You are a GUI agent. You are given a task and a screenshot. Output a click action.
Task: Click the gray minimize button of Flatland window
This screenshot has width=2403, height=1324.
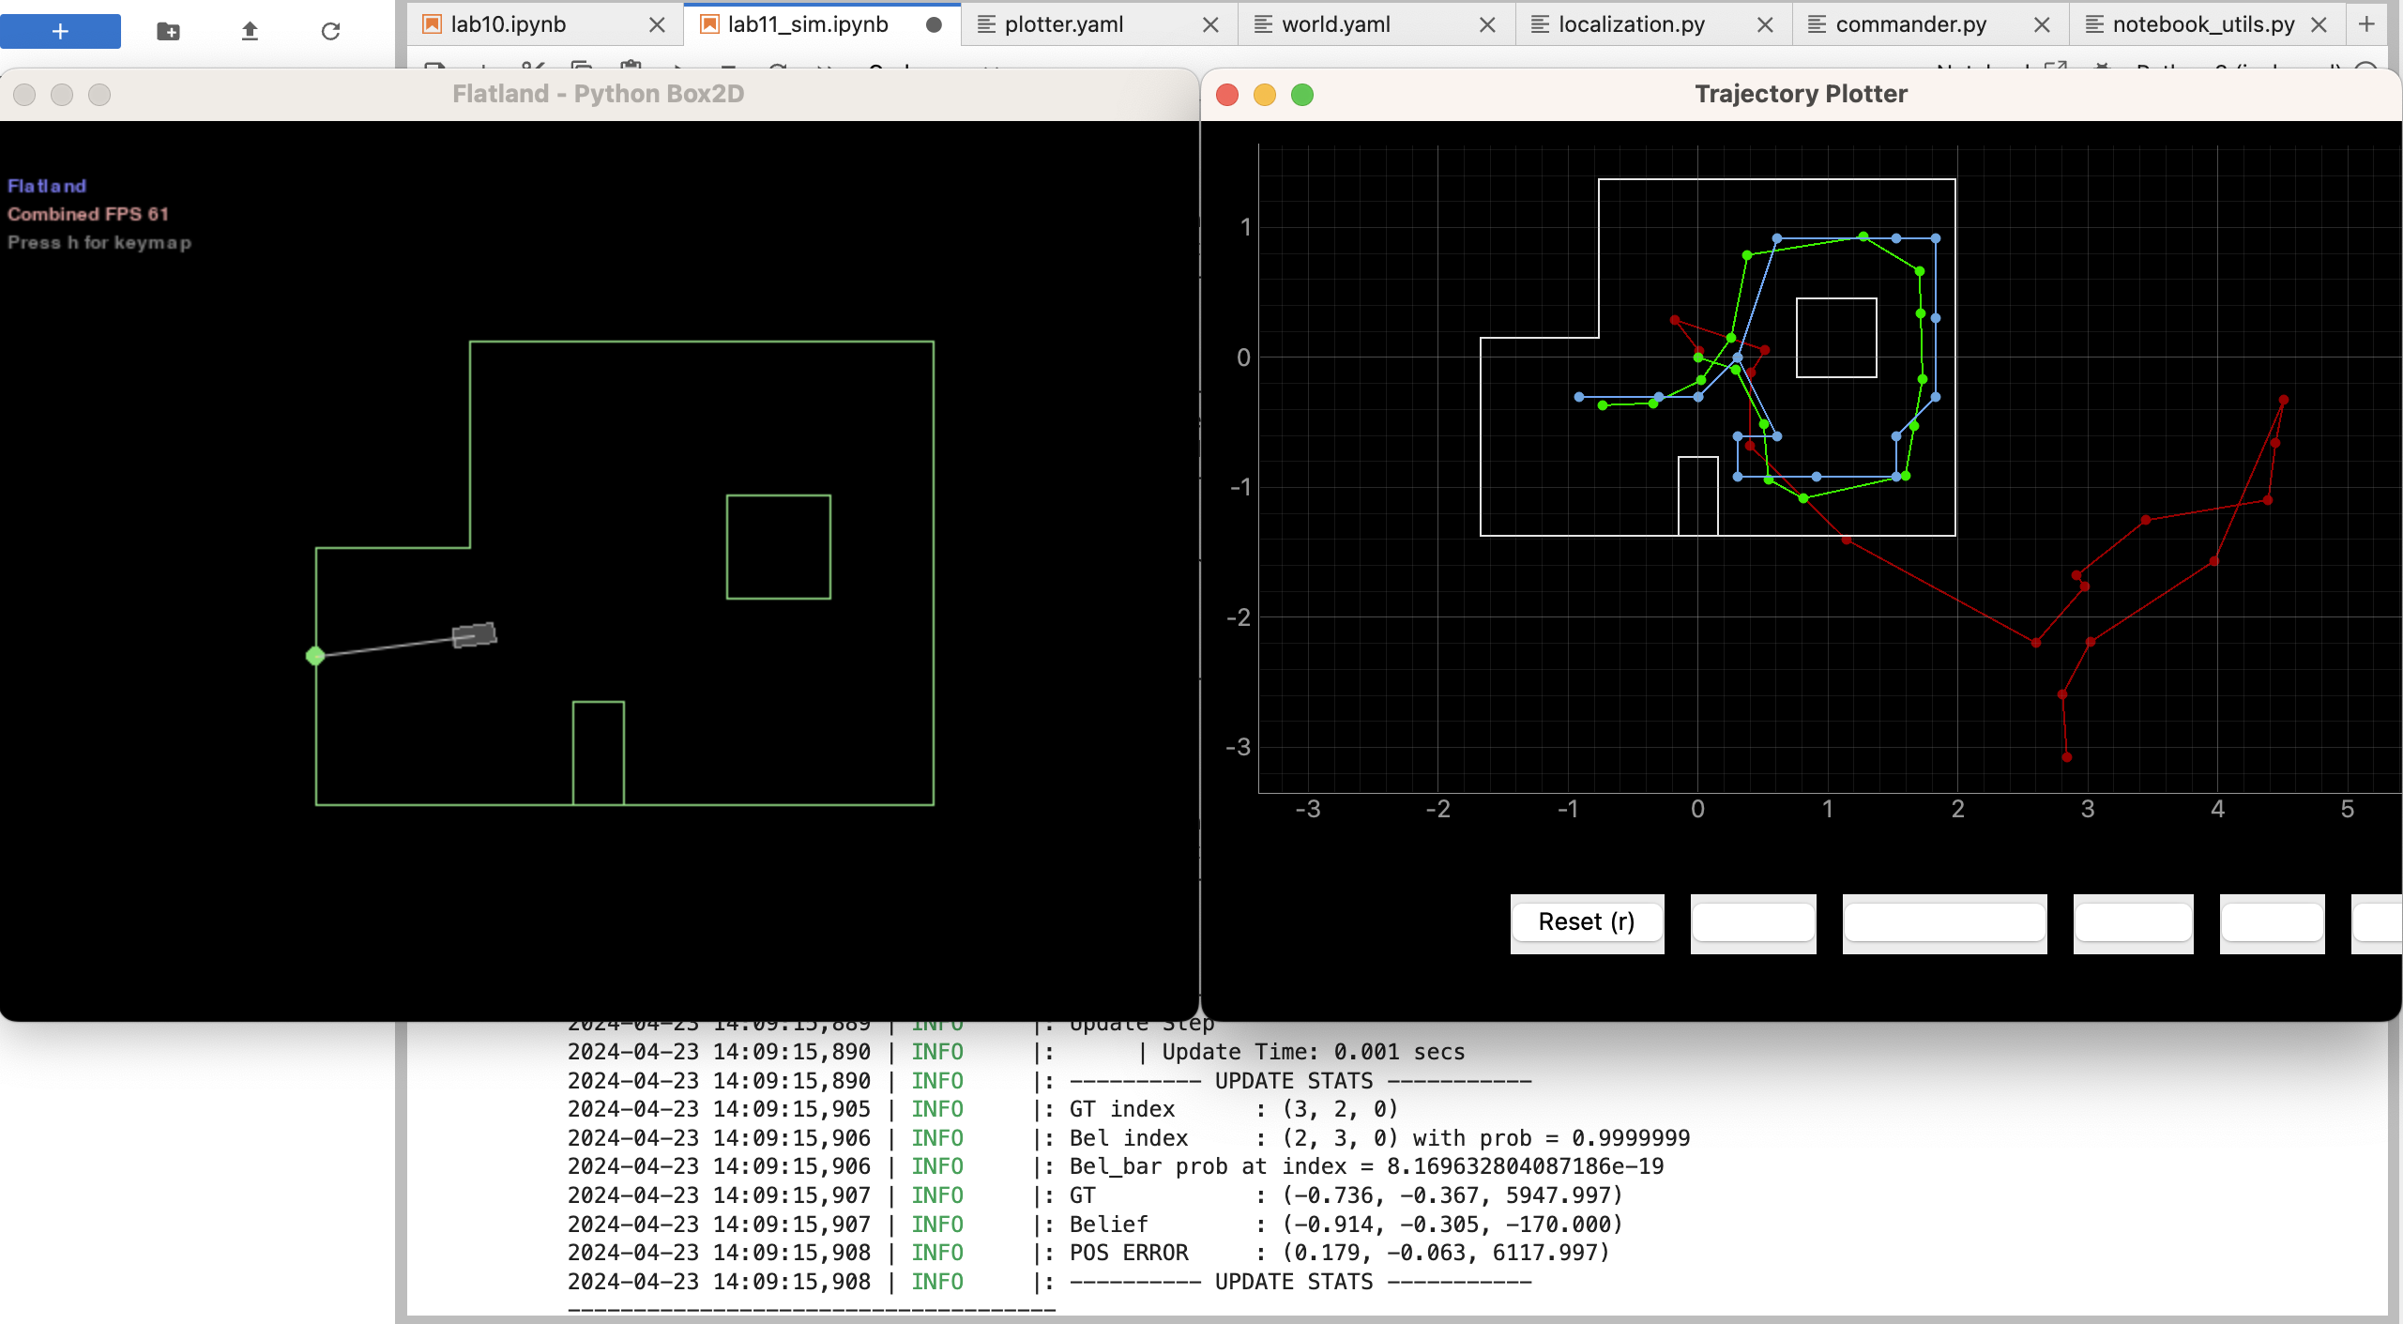[x=62, y=95]
